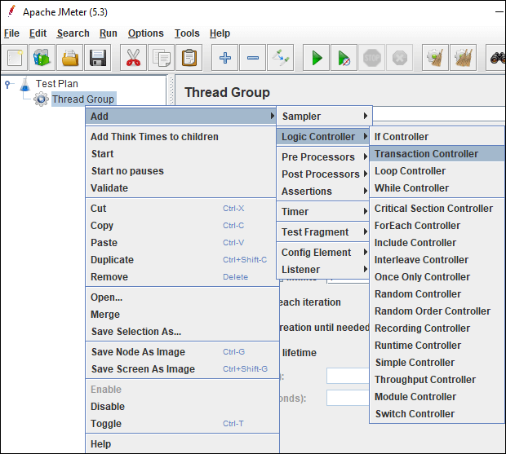
Task: Click the Cut scissors icon
Action: pyautogui.click(x=133, y=58)
